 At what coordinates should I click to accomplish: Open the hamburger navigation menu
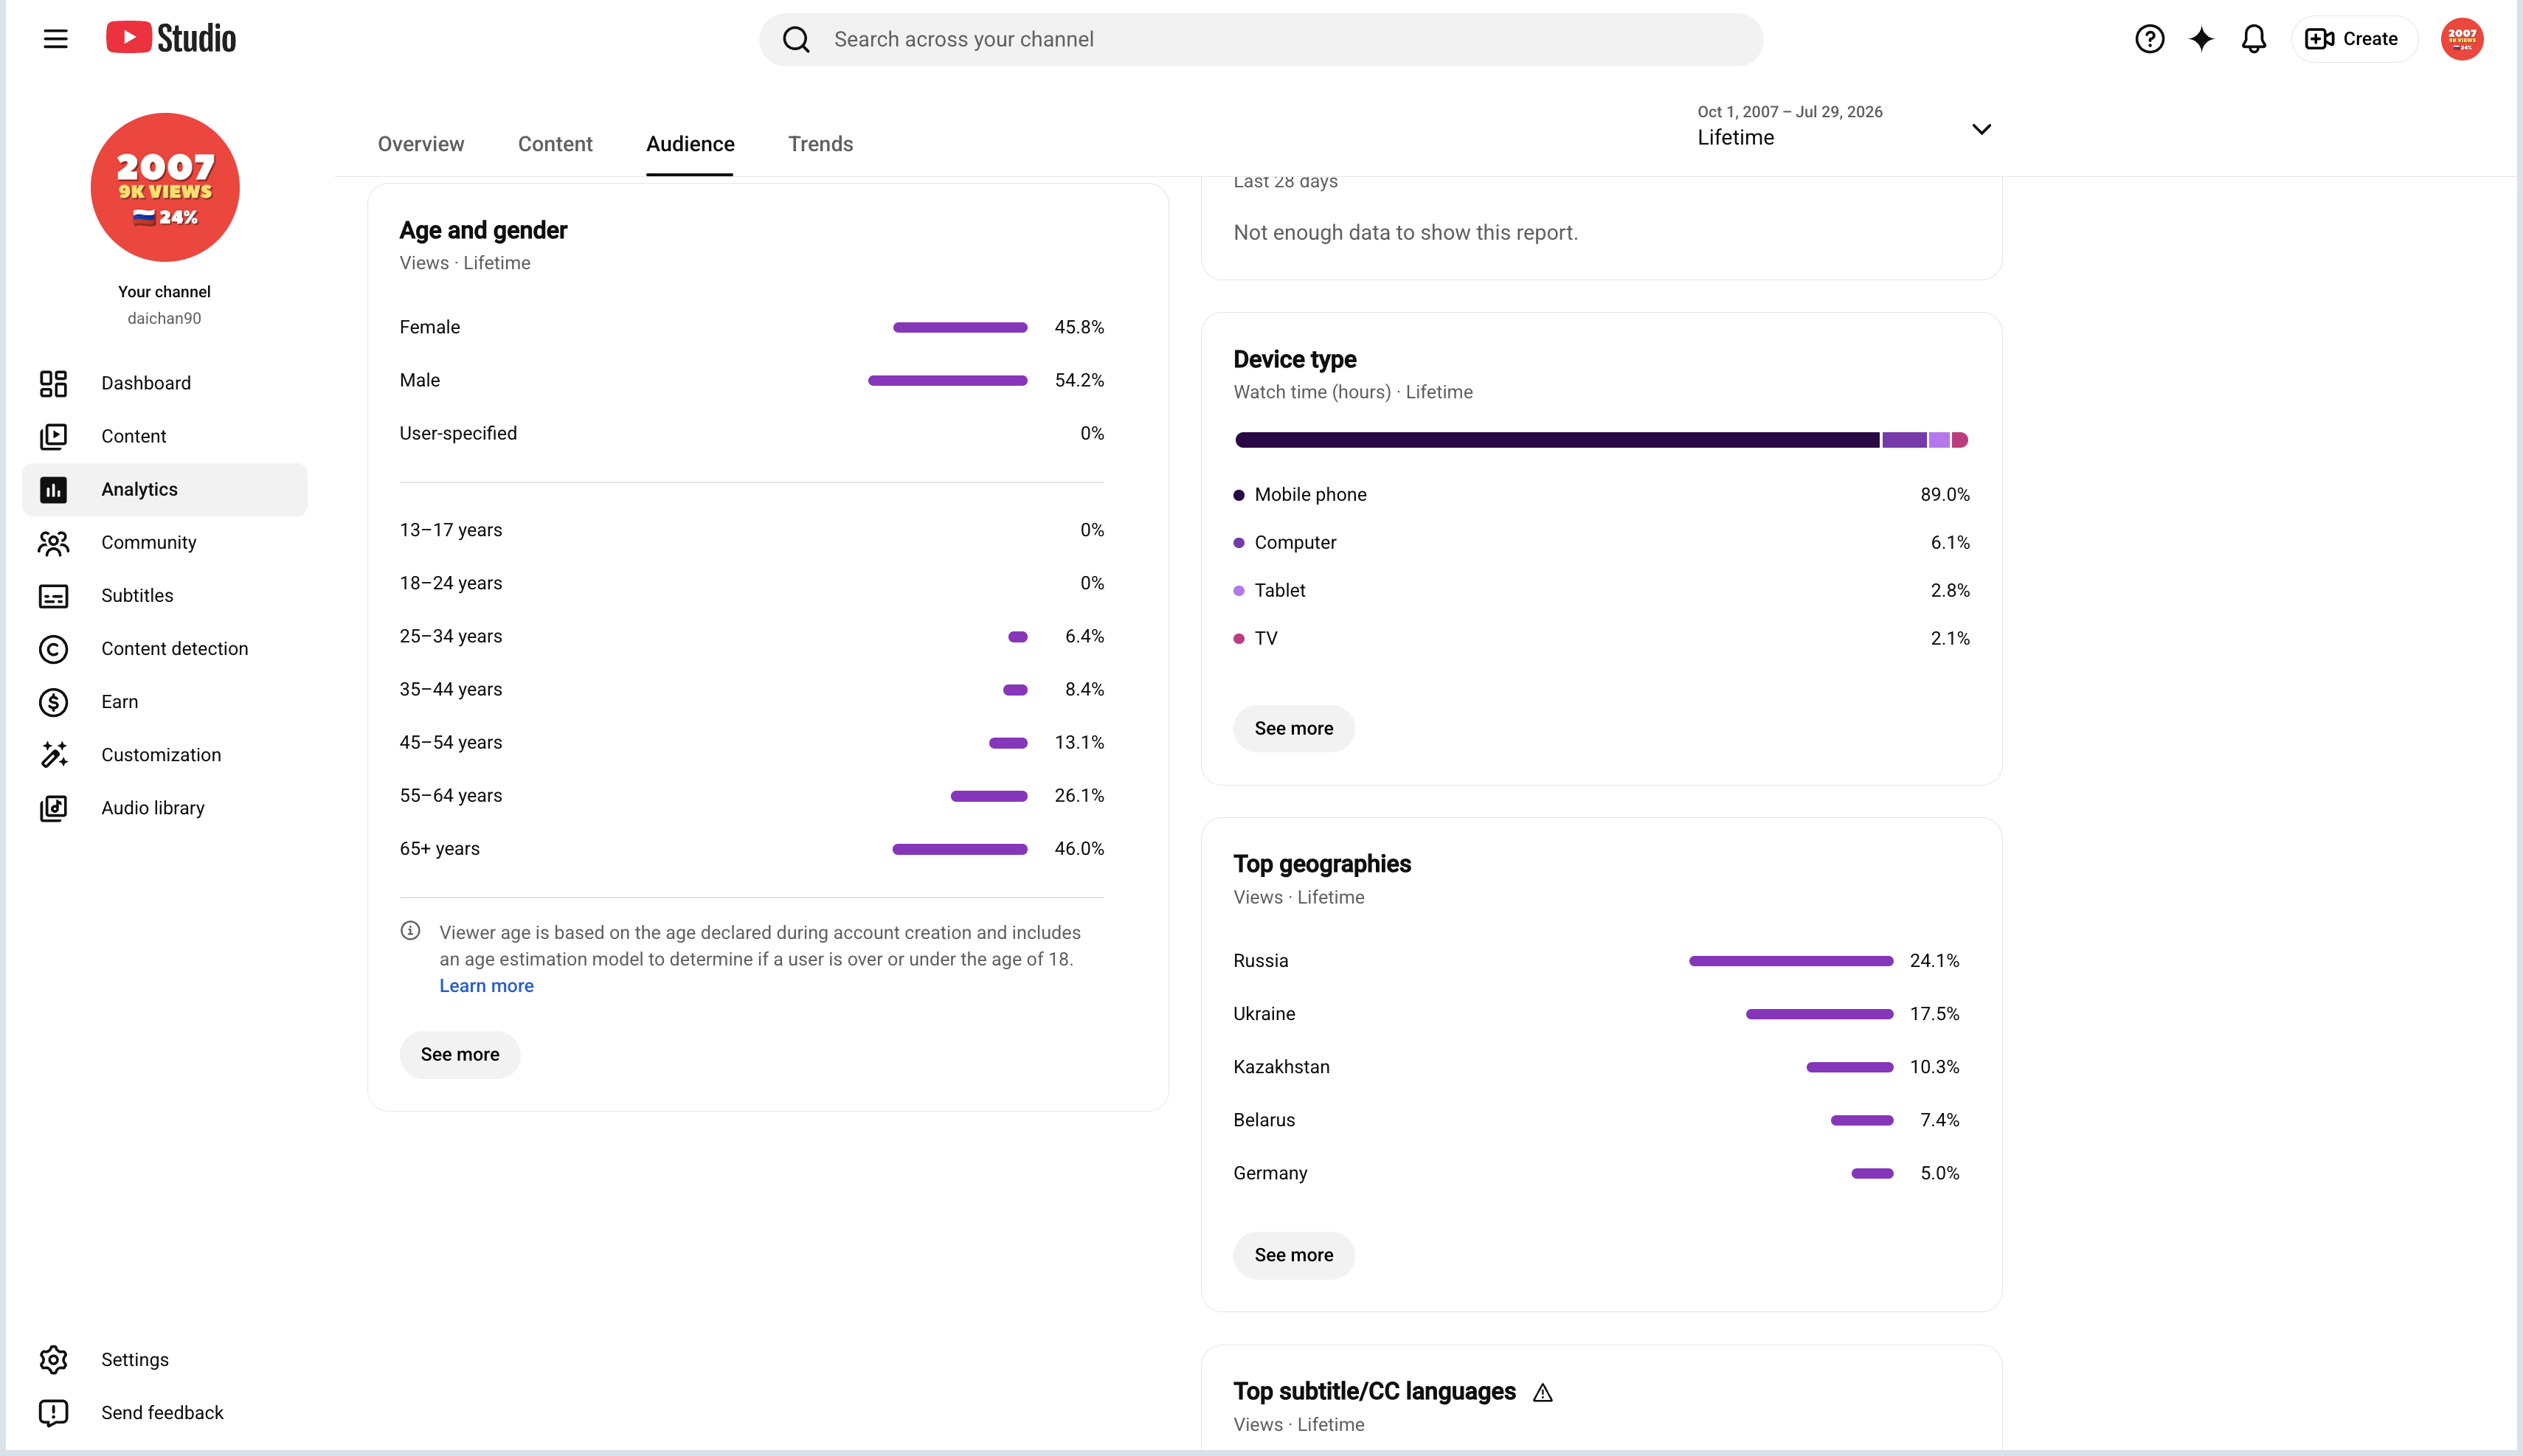[56, 39]
